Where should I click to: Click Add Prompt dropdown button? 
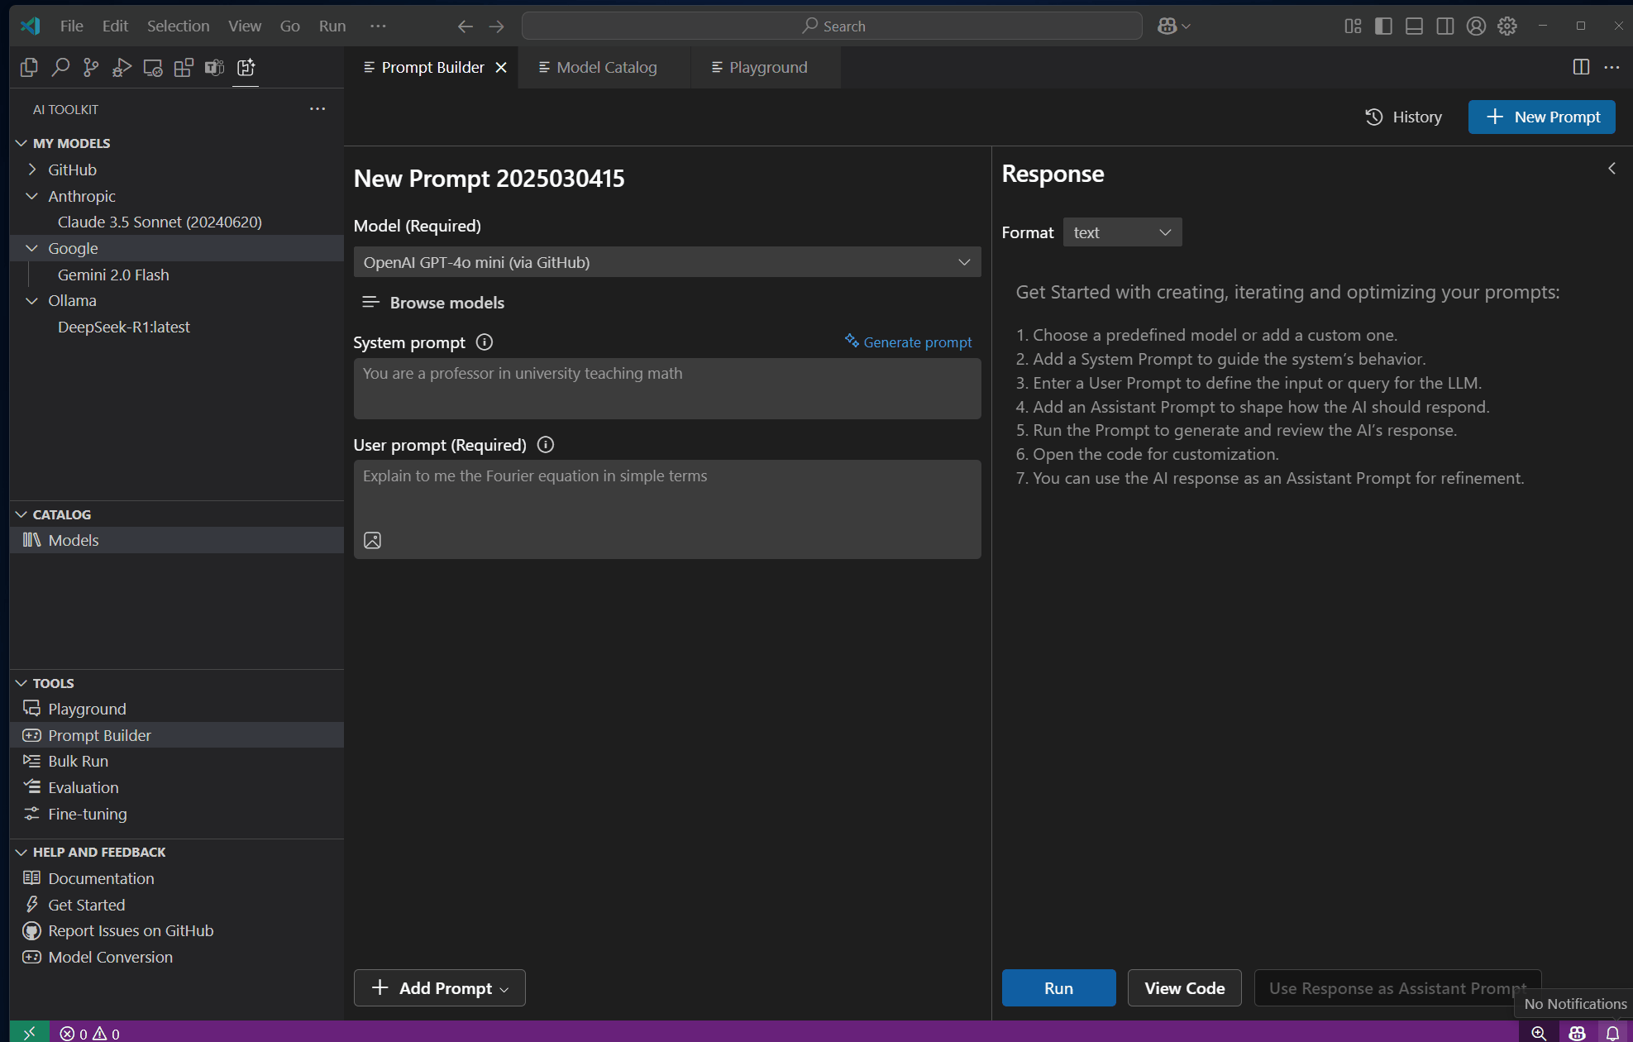(x=504, y=988)
